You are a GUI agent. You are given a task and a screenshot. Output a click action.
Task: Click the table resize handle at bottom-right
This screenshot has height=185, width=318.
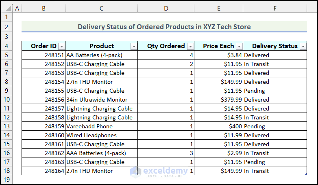[305, 174]
